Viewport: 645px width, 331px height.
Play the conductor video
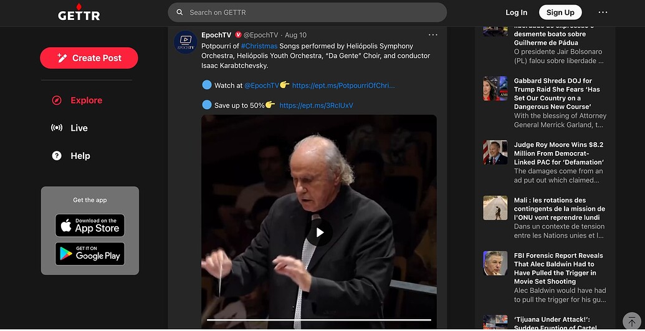[319, 233]
